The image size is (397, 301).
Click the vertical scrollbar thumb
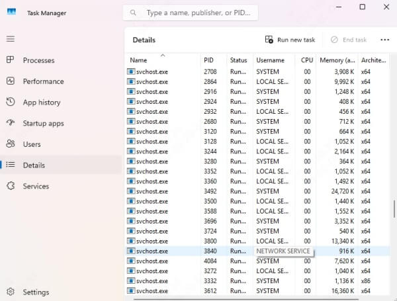[x=394, y=209]
